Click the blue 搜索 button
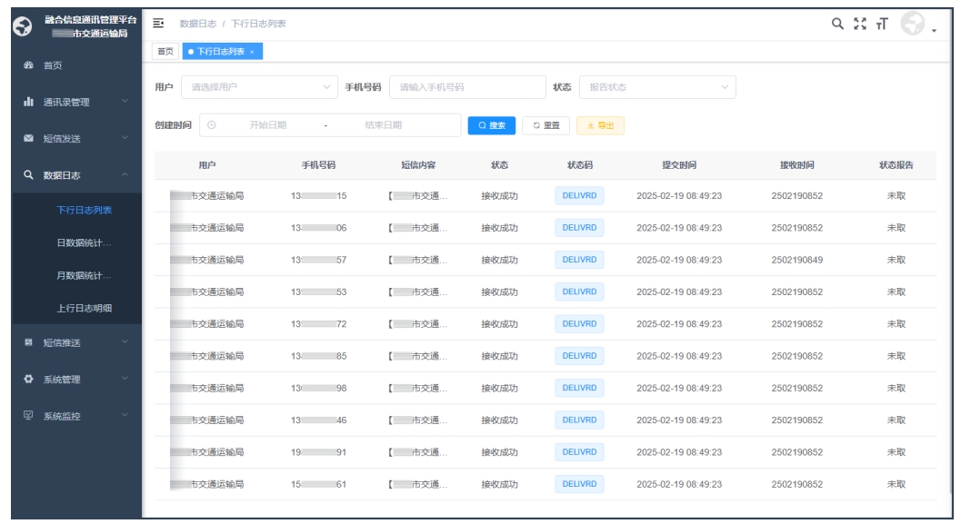The height and width of the screenshot is (524, 961). coord(492,125)
